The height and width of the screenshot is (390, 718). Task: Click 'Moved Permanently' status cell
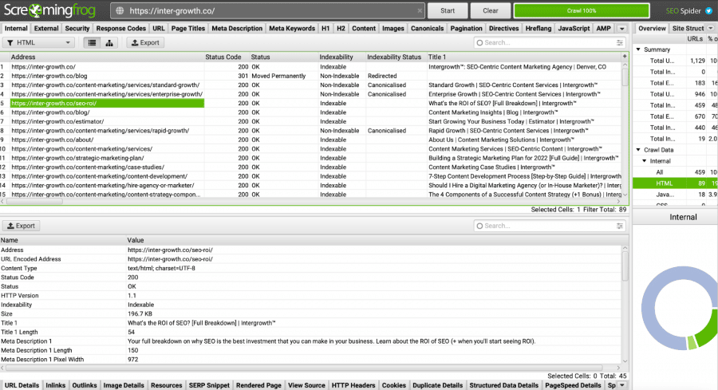(278, 76)
